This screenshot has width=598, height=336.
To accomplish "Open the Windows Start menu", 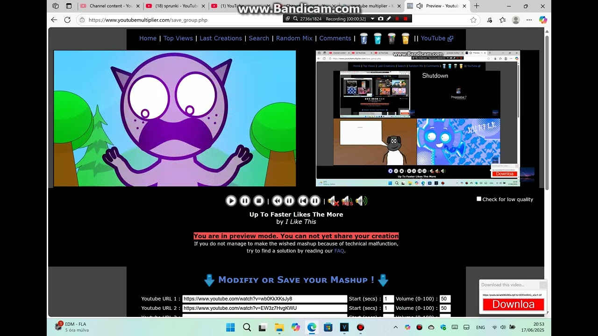I will coord(231,327).
